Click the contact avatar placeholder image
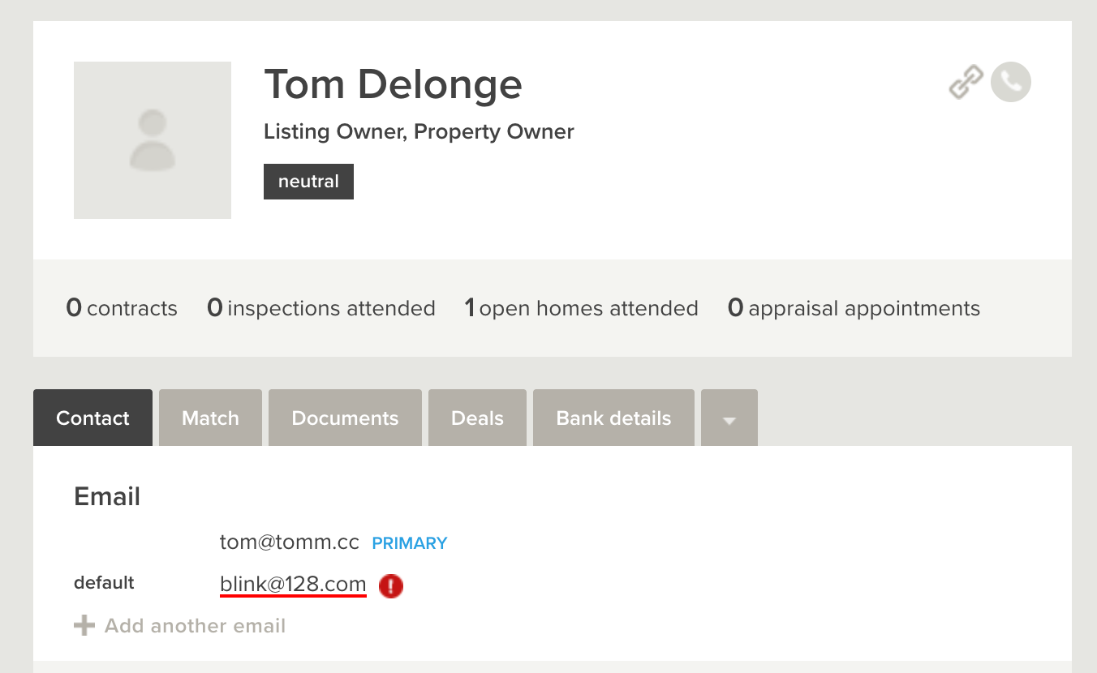Viewport: 1097px width, 673px height. [153, 140]
